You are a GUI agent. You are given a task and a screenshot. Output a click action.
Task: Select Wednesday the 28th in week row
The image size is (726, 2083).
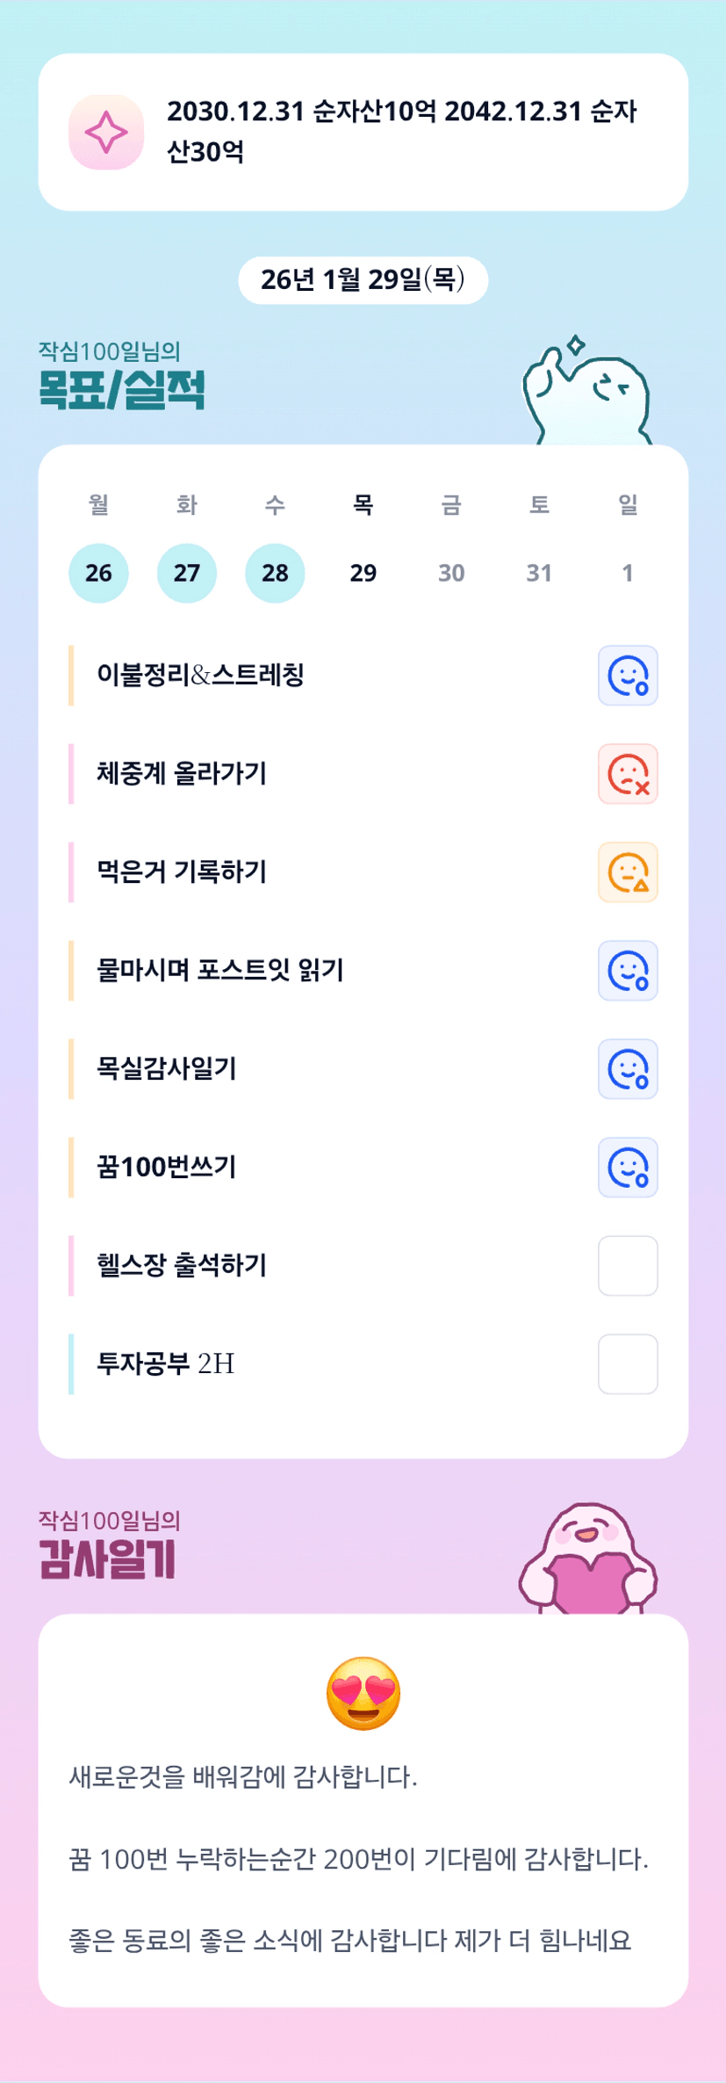click(275, 573)
